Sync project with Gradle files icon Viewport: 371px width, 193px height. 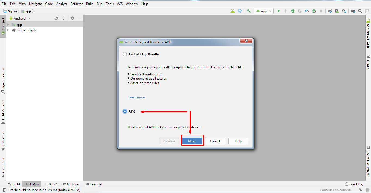pos(330,11)
